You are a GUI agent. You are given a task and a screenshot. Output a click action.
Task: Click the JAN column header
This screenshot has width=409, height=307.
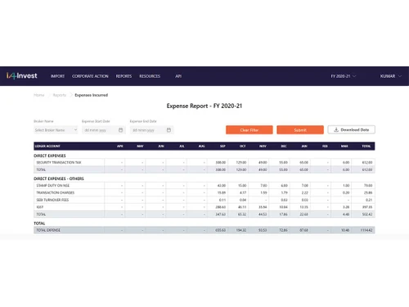coord(304,147)
